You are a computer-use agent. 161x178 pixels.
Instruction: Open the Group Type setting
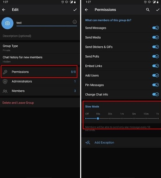coord(40,48)
